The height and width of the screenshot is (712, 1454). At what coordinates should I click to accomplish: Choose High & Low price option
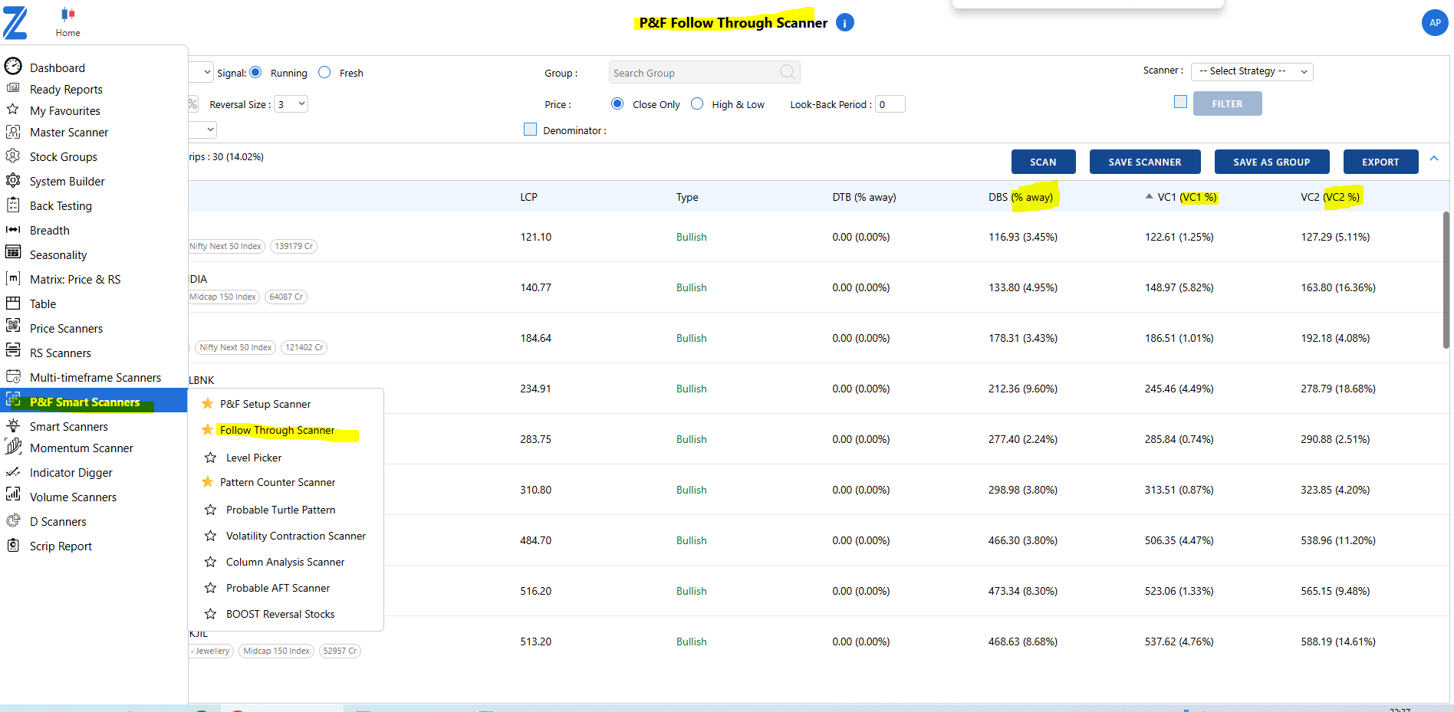pos(697,103)
